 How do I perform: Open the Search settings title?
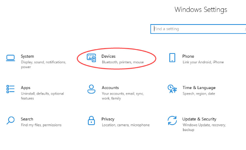[27, 119]
